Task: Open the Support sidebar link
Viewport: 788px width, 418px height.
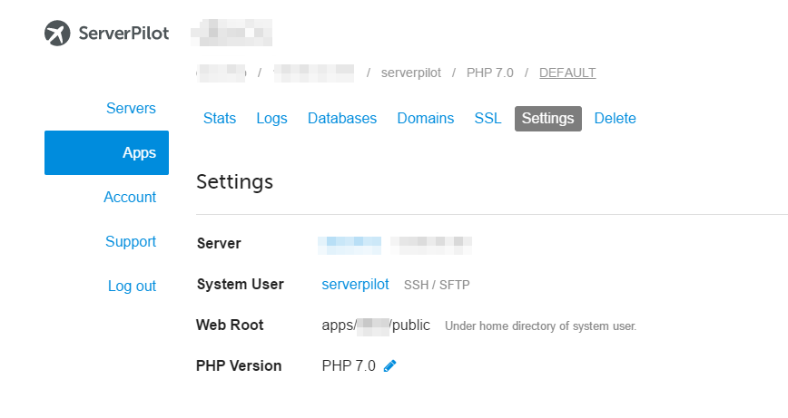Action: pyautogui.click(x=131, y=241)
